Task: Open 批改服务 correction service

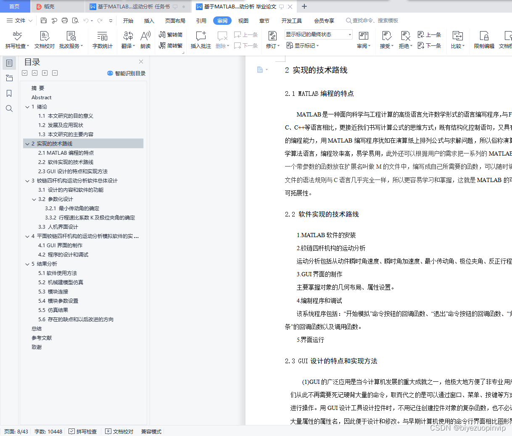Action: [x=71, y=40]
